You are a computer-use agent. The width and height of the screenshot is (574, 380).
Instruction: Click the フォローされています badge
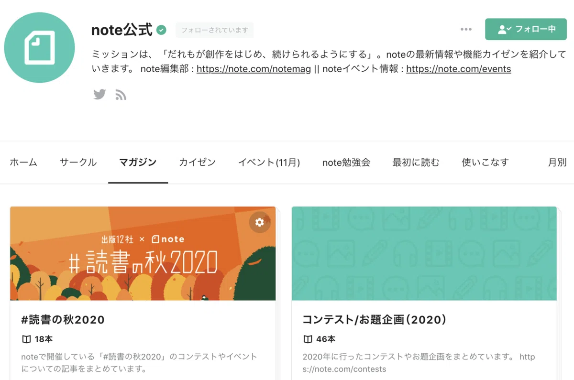(214, 30)
